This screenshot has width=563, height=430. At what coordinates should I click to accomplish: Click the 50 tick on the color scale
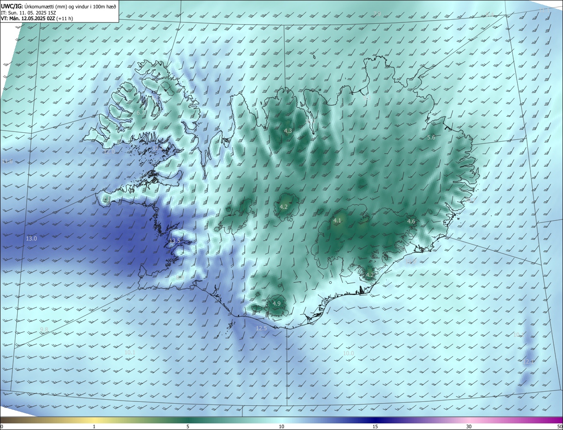559,426
